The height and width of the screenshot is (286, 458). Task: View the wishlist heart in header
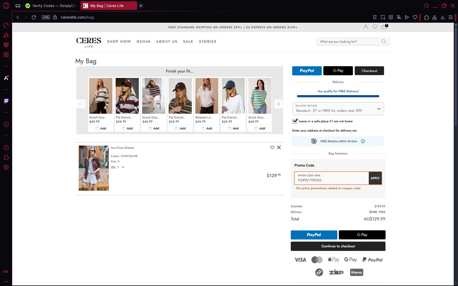click(x=375, y=27)
